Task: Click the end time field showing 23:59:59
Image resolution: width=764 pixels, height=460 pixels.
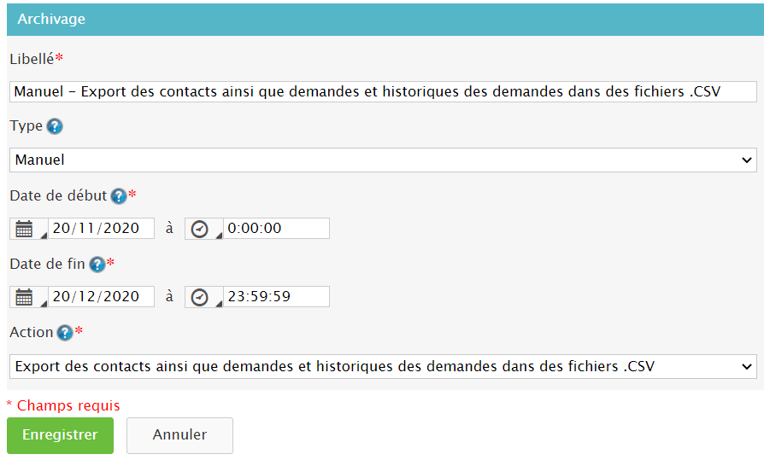Action: 275,297
